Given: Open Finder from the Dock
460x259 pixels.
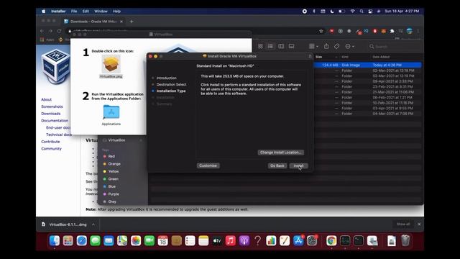Looking at the screenshot, I should [55, 241].
